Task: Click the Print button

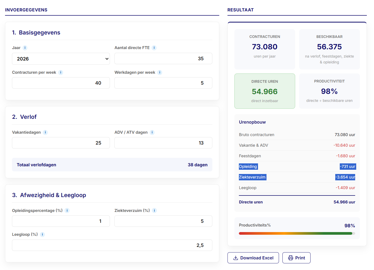Action: (296, 258)
